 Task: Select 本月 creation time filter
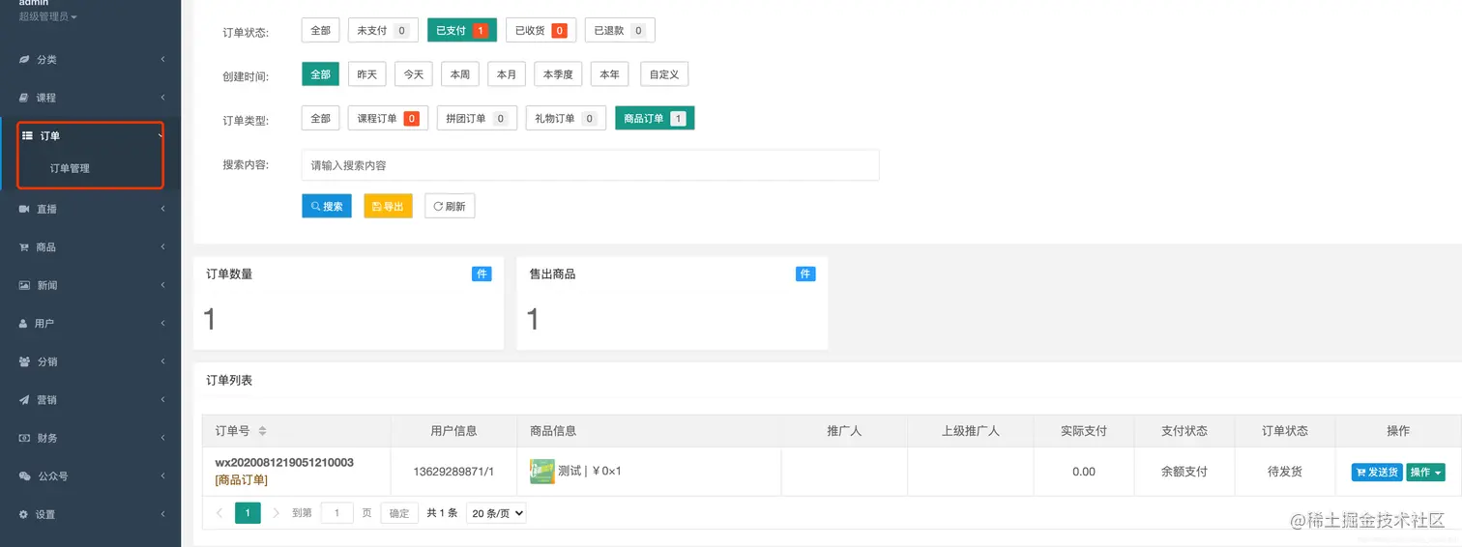[507, 74]
